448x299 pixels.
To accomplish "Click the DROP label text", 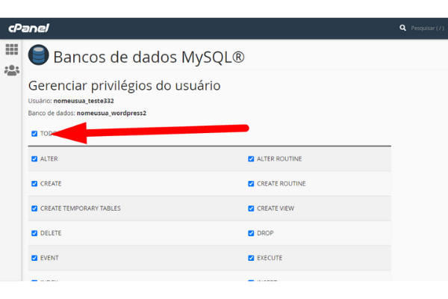I will click(265, 233).
